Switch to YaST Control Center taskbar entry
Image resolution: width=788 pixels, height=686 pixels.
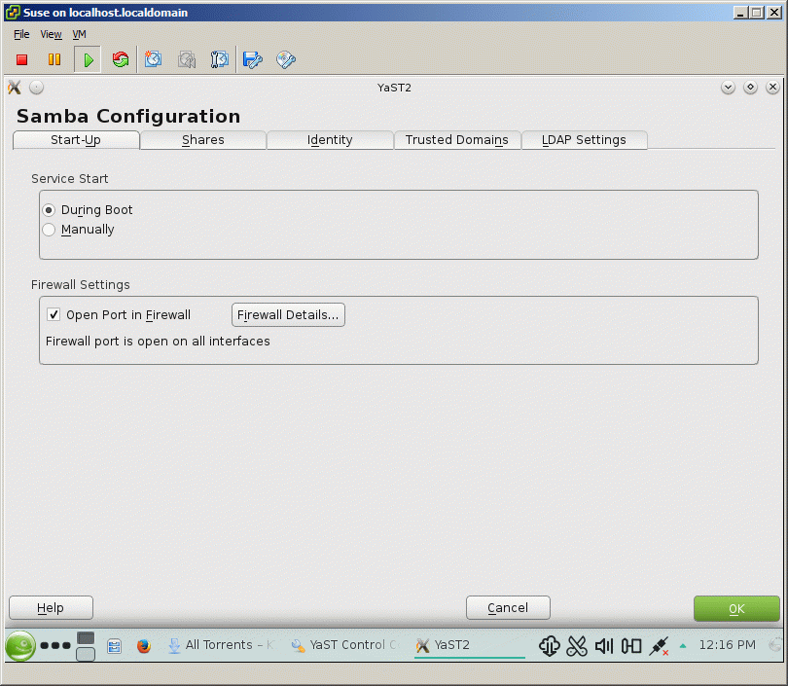345,645
